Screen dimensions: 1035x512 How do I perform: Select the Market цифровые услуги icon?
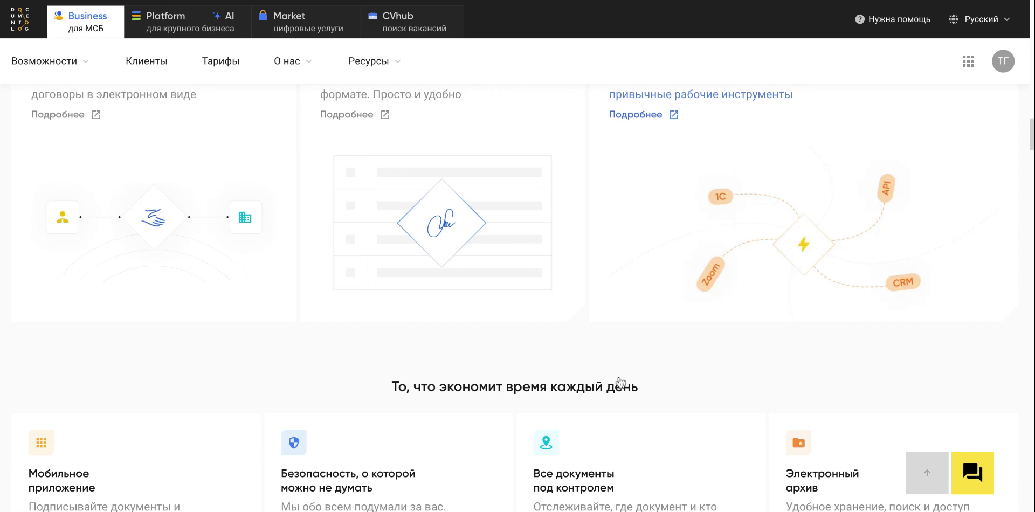click(264, 16)
